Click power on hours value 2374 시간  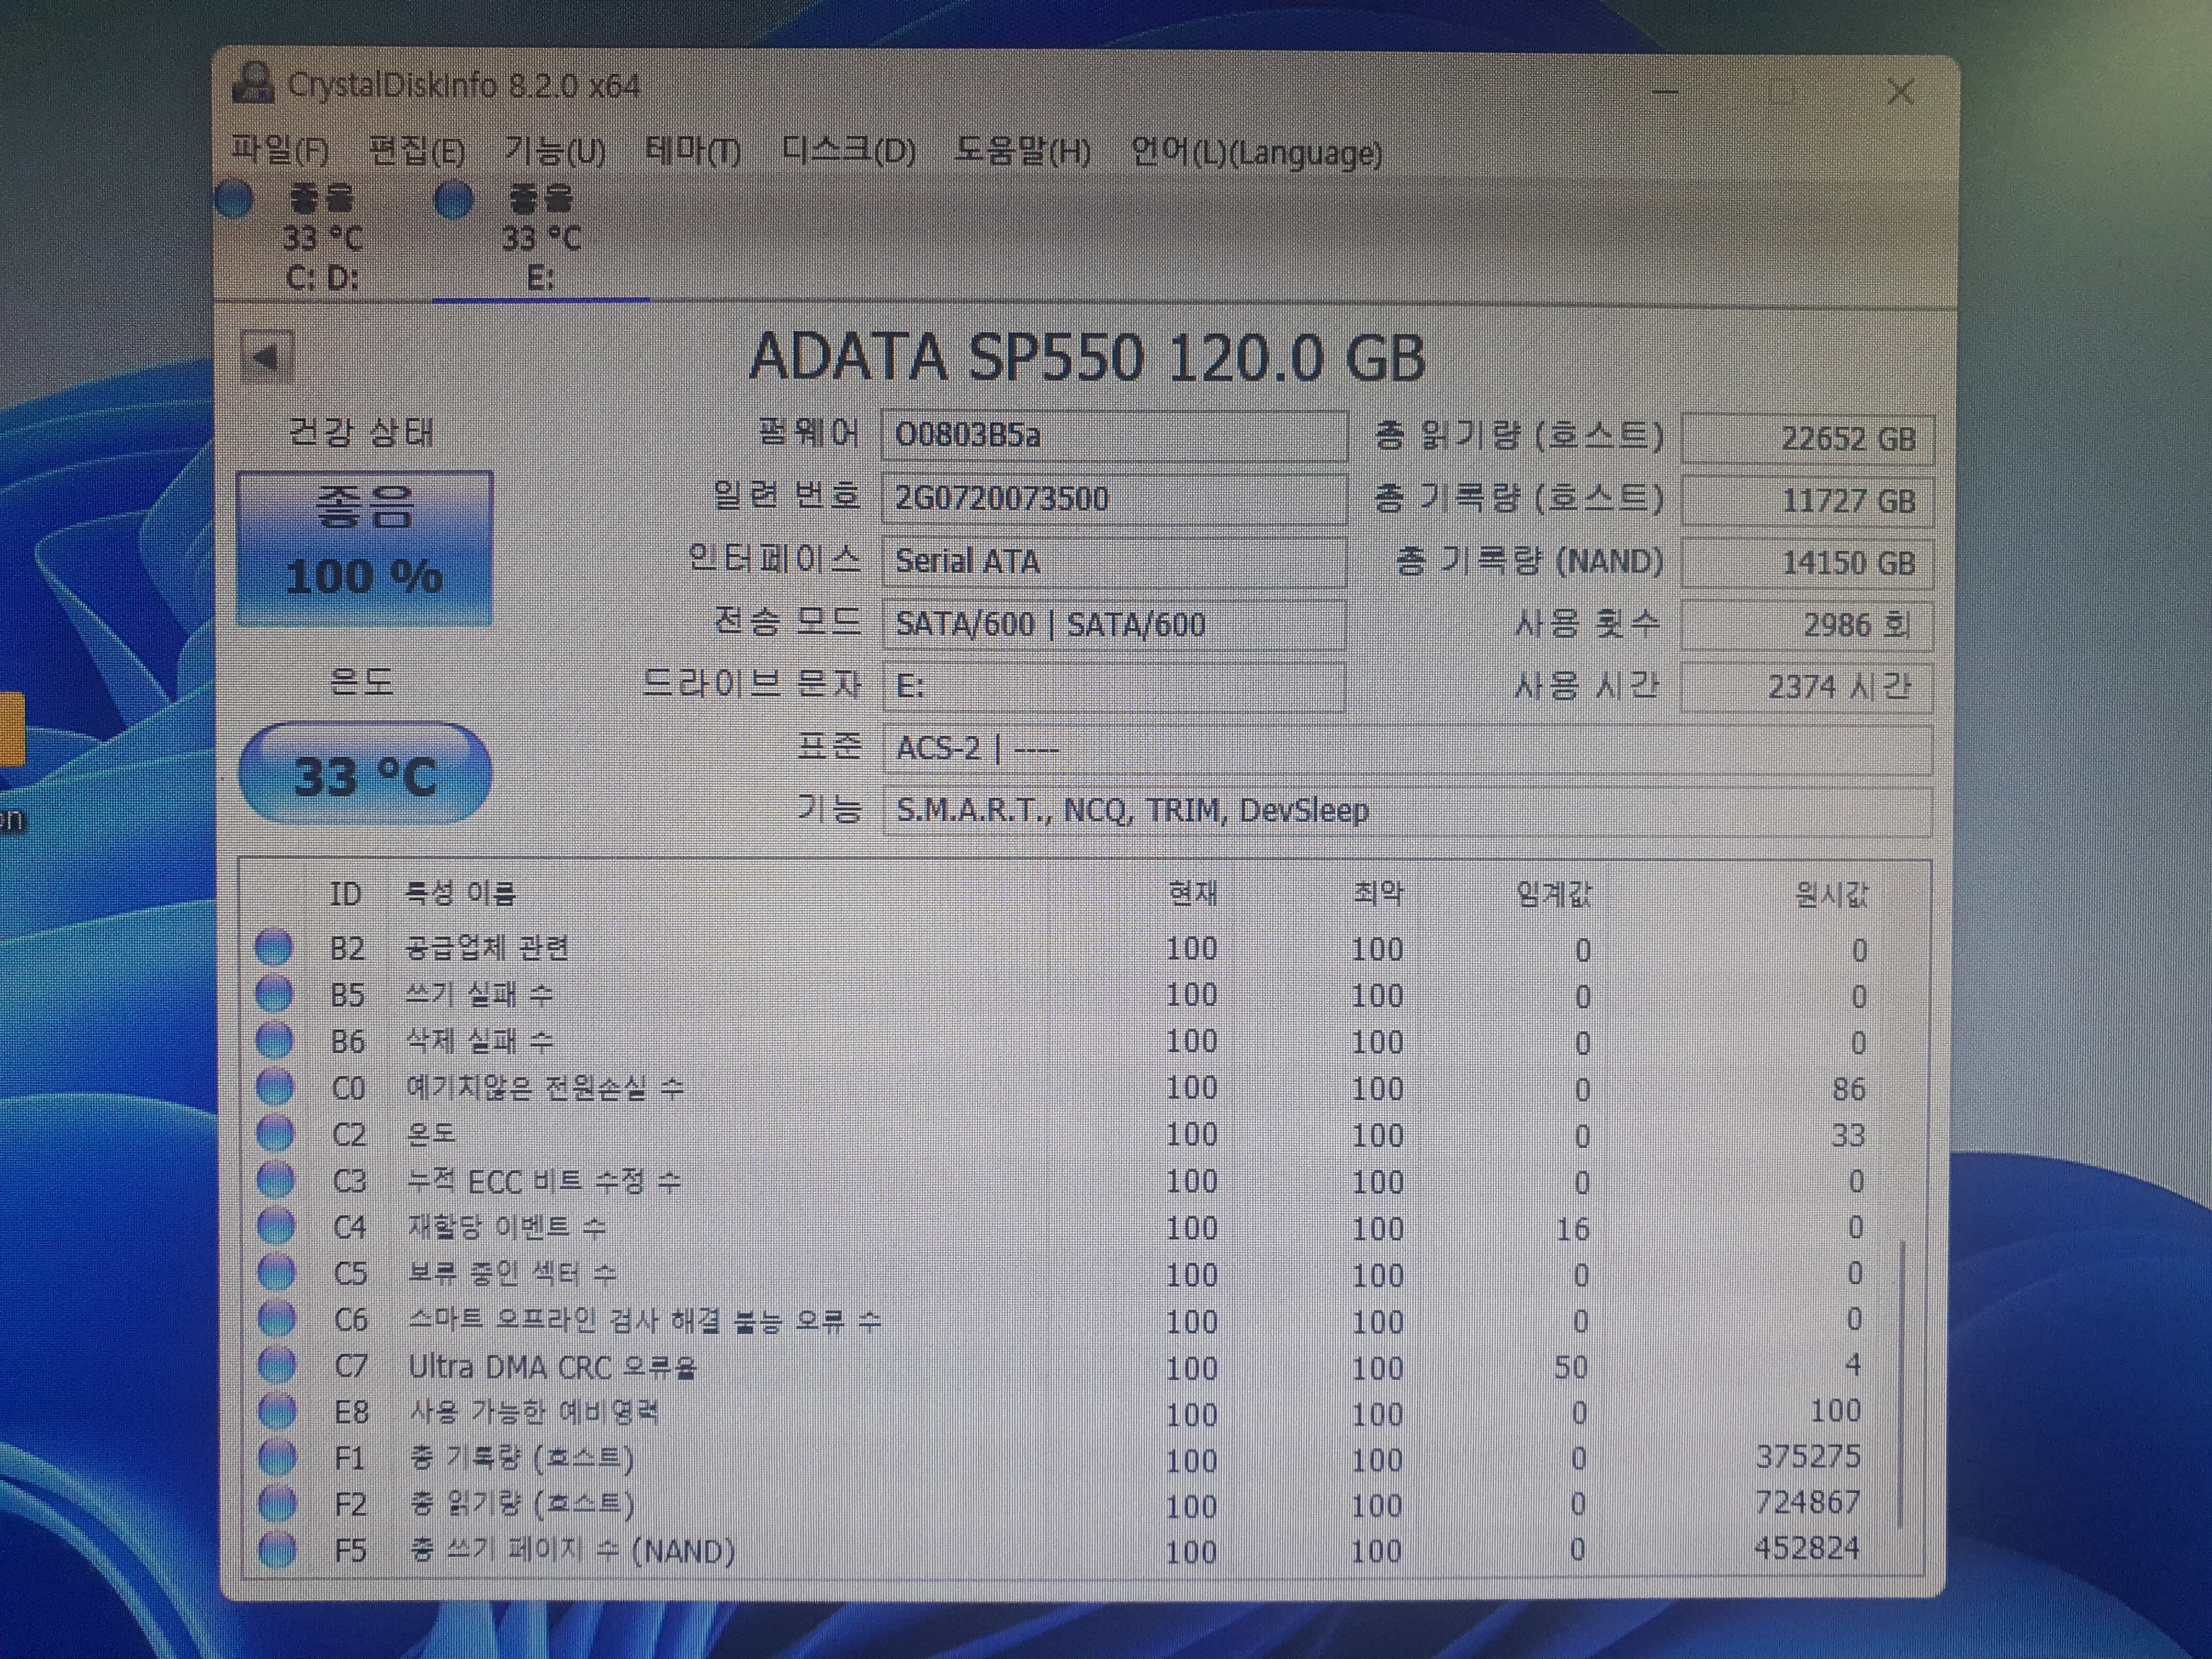click(1808, 687)
